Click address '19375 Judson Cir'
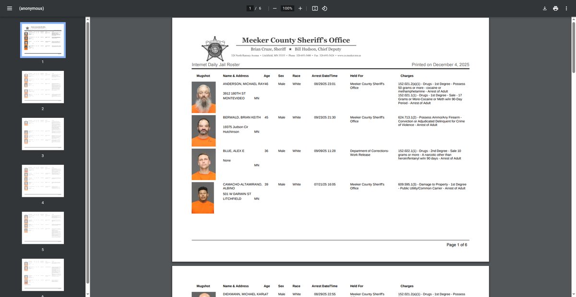The height and width of the screenshot is (297, 576). click(235, 127)
